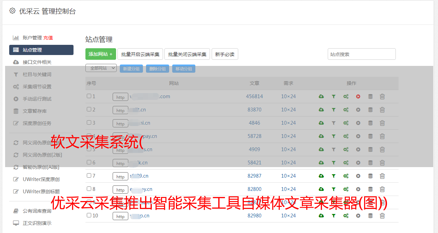Click the 删除分组 button
438x233 pixels.
point(158,69)
